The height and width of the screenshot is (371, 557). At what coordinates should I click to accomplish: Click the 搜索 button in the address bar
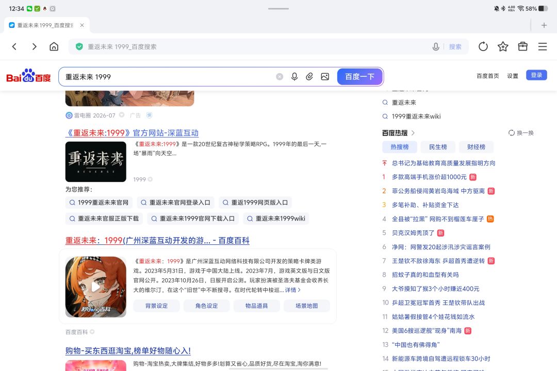click(x=455, y=46)
